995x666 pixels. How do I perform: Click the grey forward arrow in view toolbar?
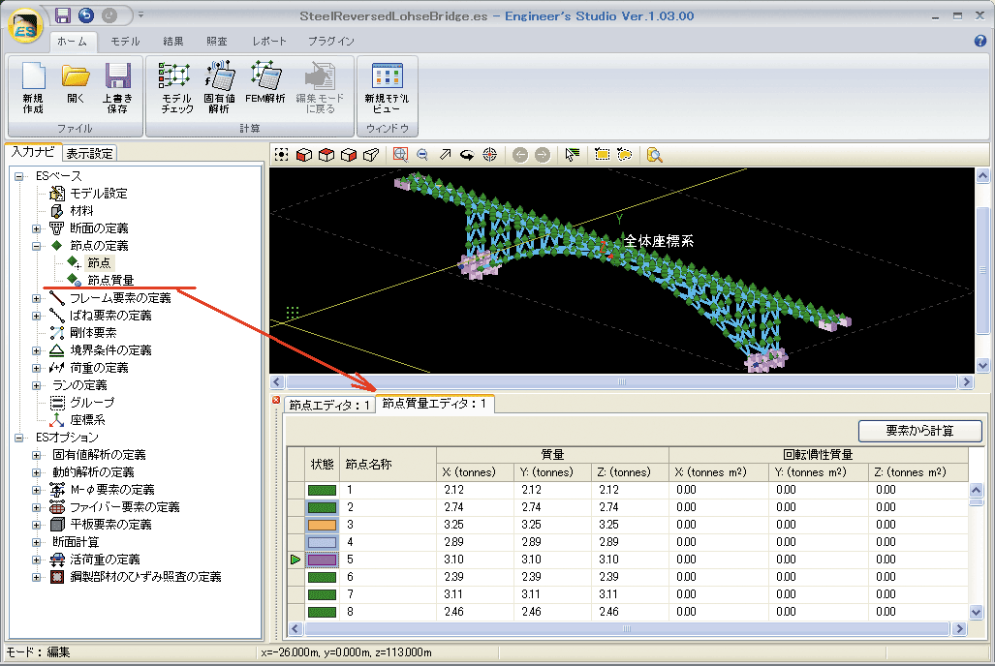click(543, 155)
